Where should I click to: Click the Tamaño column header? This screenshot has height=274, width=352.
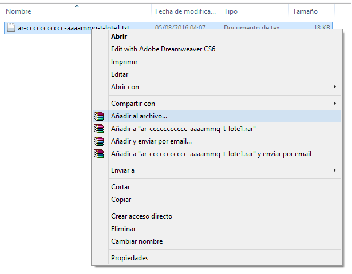pos(305,11)
